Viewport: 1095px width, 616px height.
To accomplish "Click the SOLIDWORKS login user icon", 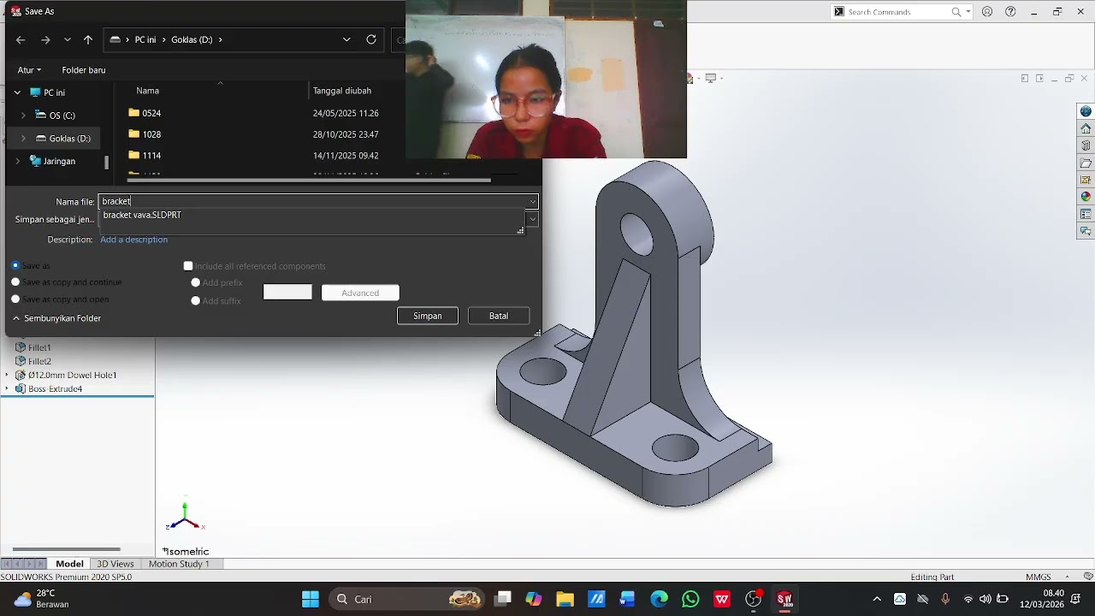I will point(987,12).
